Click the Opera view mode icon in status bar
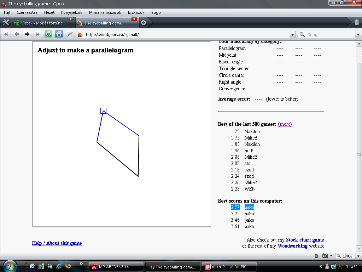Image resolution: width=362 pixels, height=272 pixels. [x=316, y=256]
